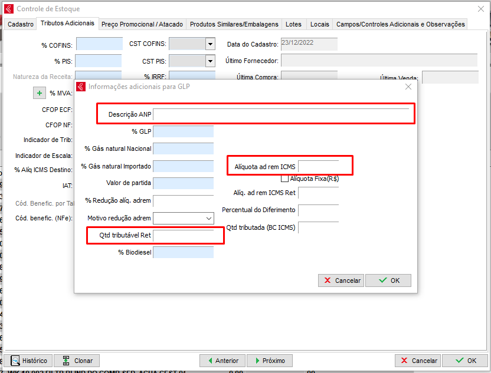Click the Qtd tributável Ret field

[x=183, y=236]
